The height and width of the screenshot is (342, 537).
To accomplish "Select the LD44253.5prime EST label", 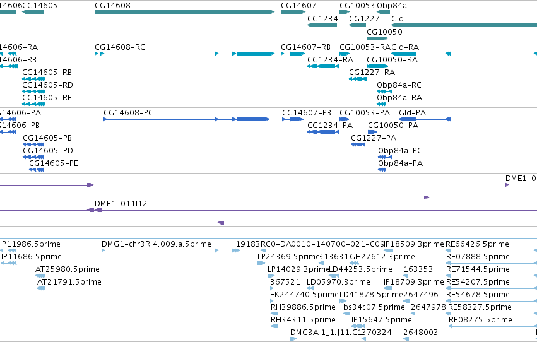I will (x=360, y=269).
